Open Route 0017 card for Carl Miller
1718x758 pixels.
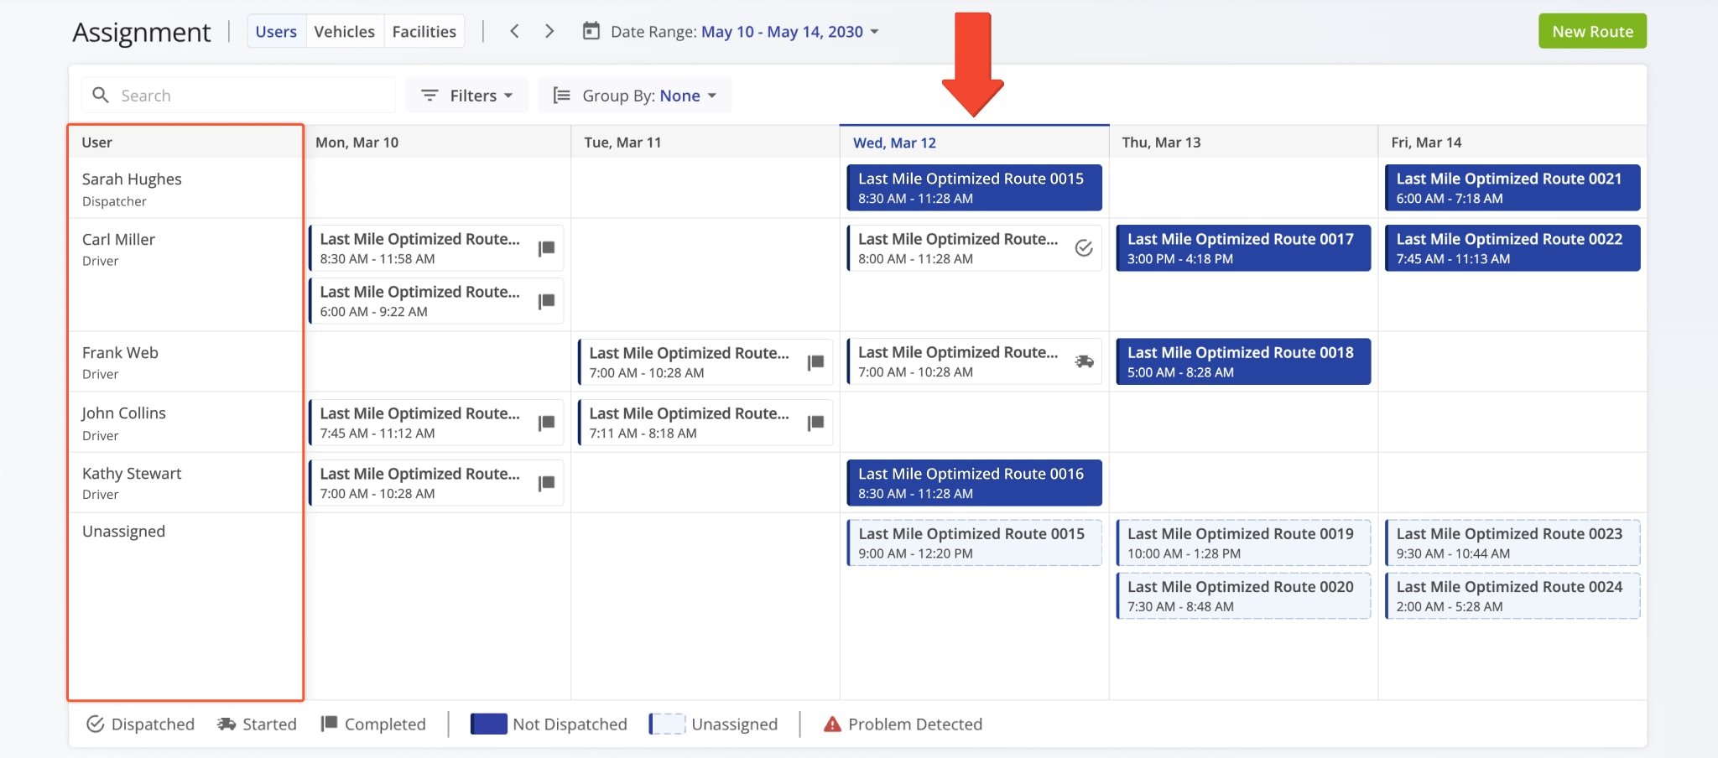[x=1243, y=248]
